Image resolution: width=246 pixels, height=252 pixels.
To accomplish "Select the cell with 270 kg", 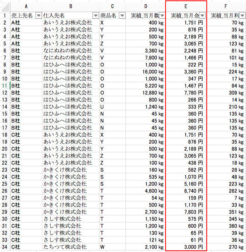I will [x=226, y=247].
